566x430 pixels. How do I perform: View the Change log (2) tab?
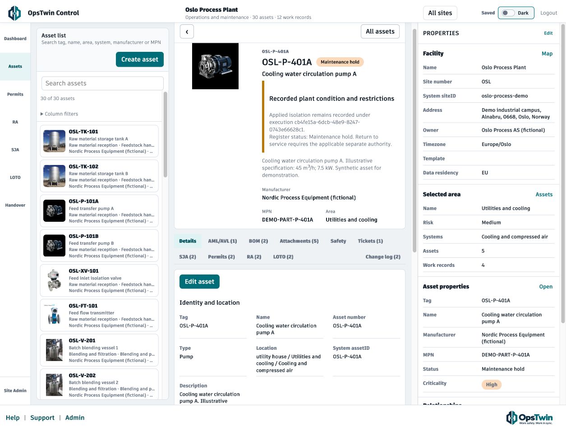(x=383, y=257)
